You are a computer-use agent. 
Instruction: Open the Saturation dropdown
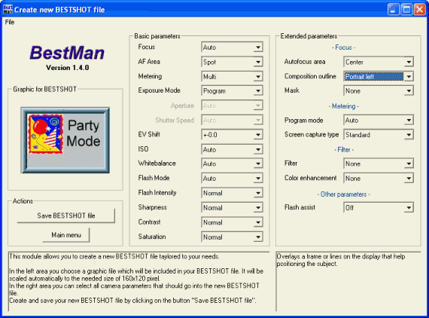(x=232, y=237)
